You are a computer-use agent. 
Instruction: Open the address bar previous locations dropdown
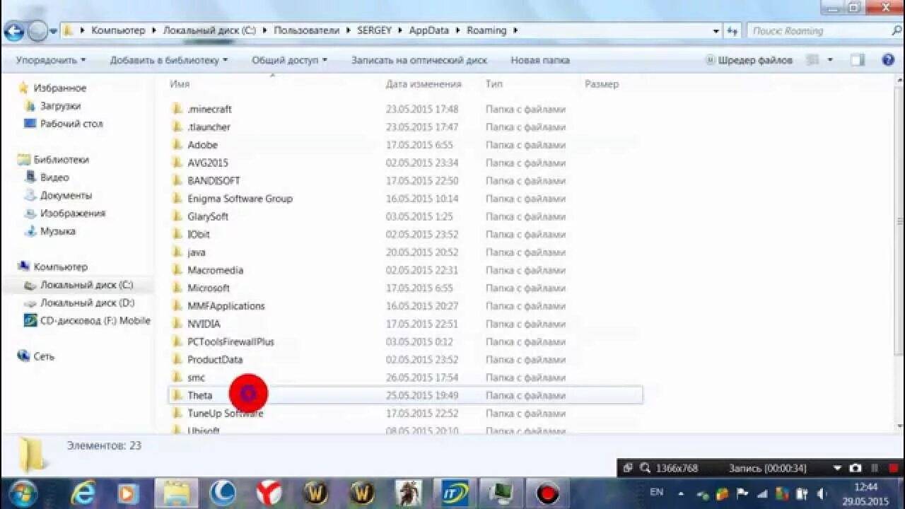point(716,31)
